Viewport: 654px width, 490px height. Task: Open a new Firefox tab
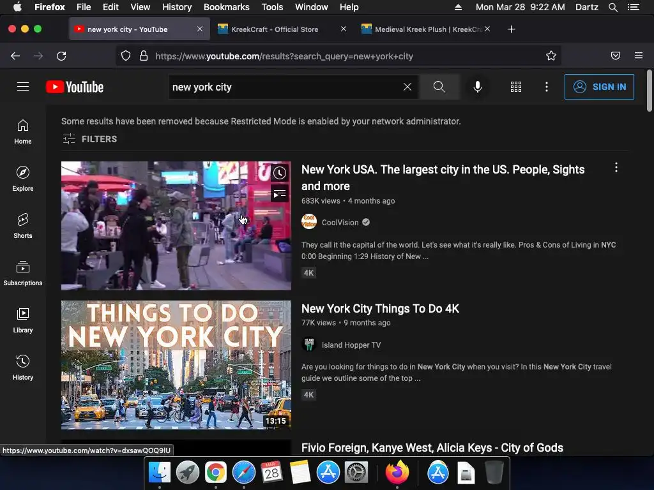coord(511,29)
